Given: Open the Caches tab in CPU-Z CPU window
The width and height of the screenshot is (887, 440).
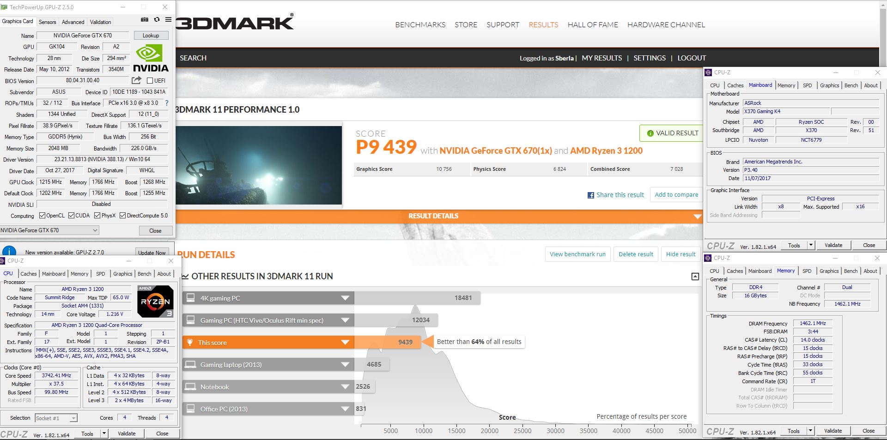Looking at the screenshot, I should (x=28, y=274).
